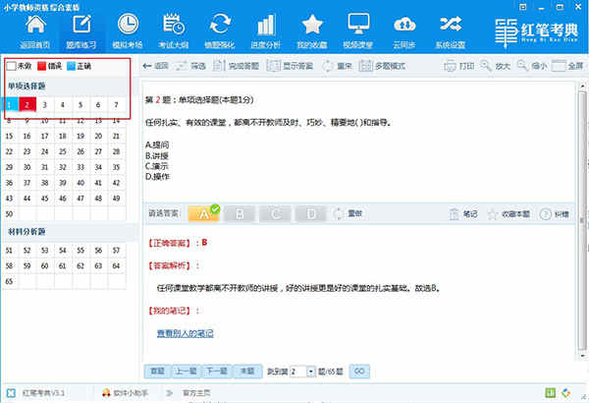This screenshot has height=403, width=589.
Task: Select answer option C
Action: click(x=275, y=213)
